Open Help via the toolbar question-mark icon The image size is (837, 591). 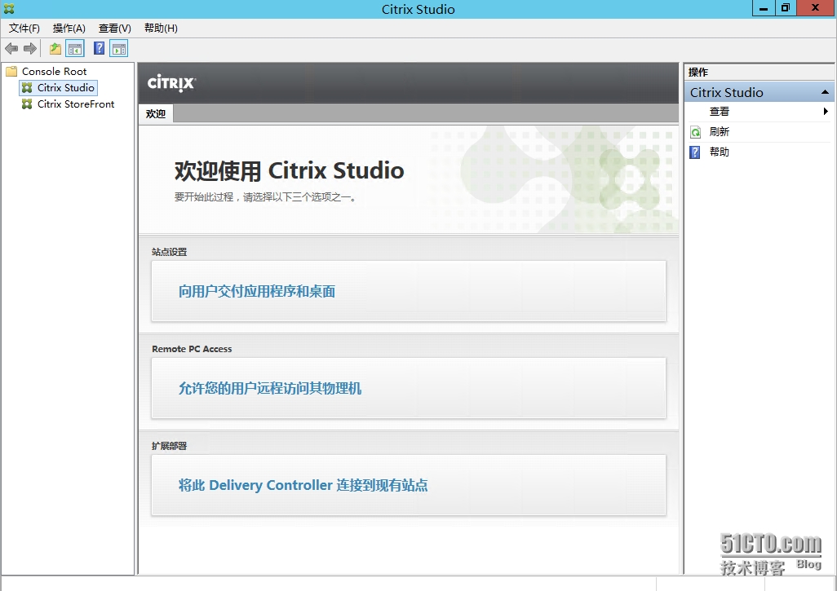pyautogui.click(x=100, y=49)
